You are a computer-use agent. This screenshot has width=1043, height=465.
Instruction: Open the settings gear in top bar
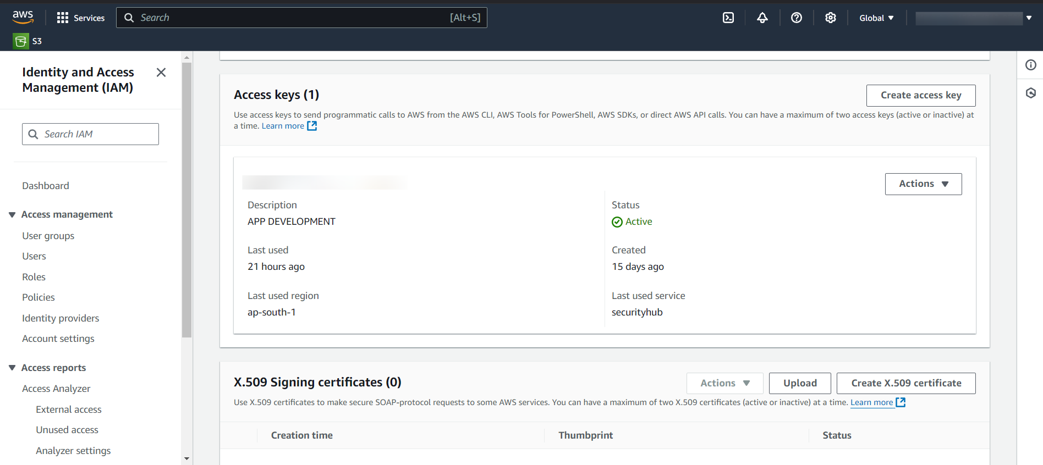point(831,18)
